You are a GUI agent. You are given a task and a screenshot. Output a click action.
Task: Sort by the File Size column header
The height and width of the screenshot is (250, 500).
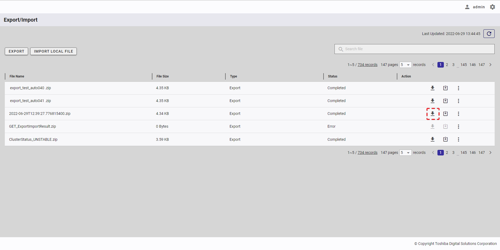tap(163, 76)
